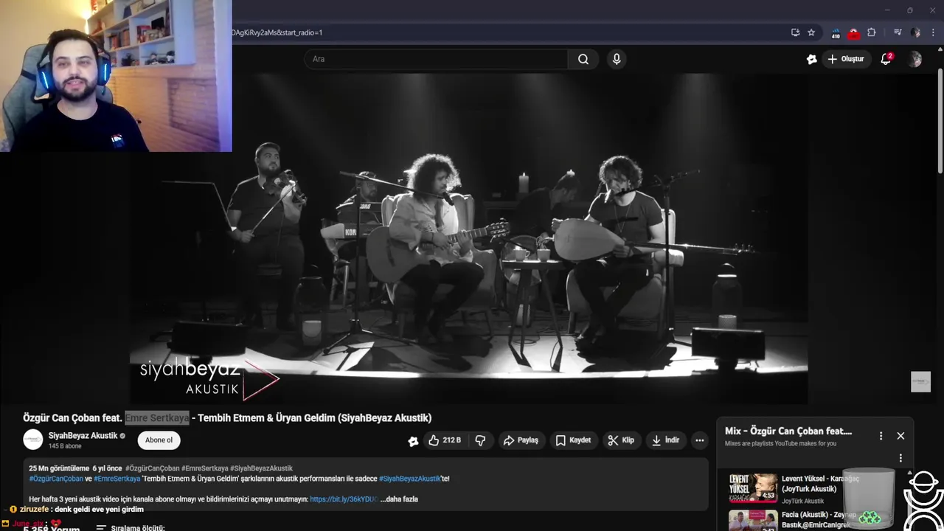944x531 pixels.
Task: Open Chrome three-dot menu
Action: pos(933,32)
